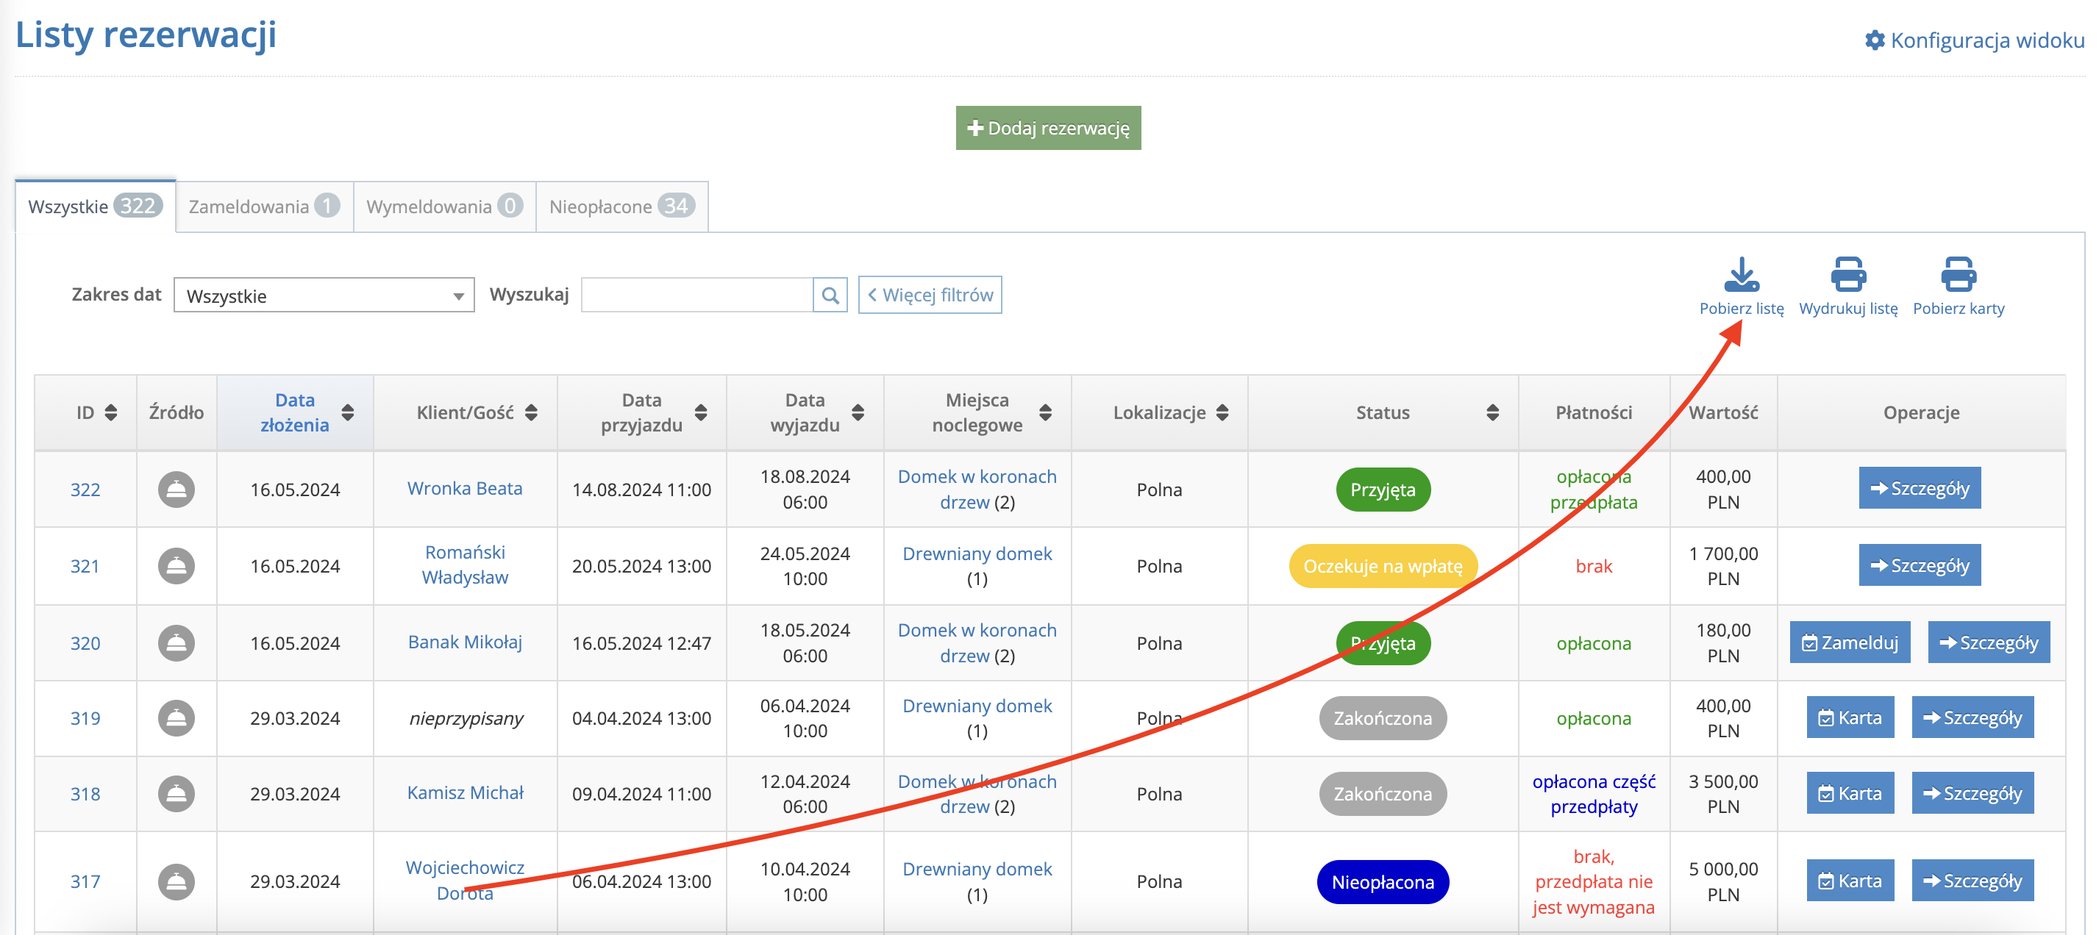Open Karta for reservation 318

(1850, 793)
